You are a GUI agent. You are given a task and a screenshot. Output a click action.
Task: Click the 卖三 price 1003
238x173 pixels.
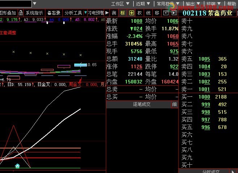point(204,74)
